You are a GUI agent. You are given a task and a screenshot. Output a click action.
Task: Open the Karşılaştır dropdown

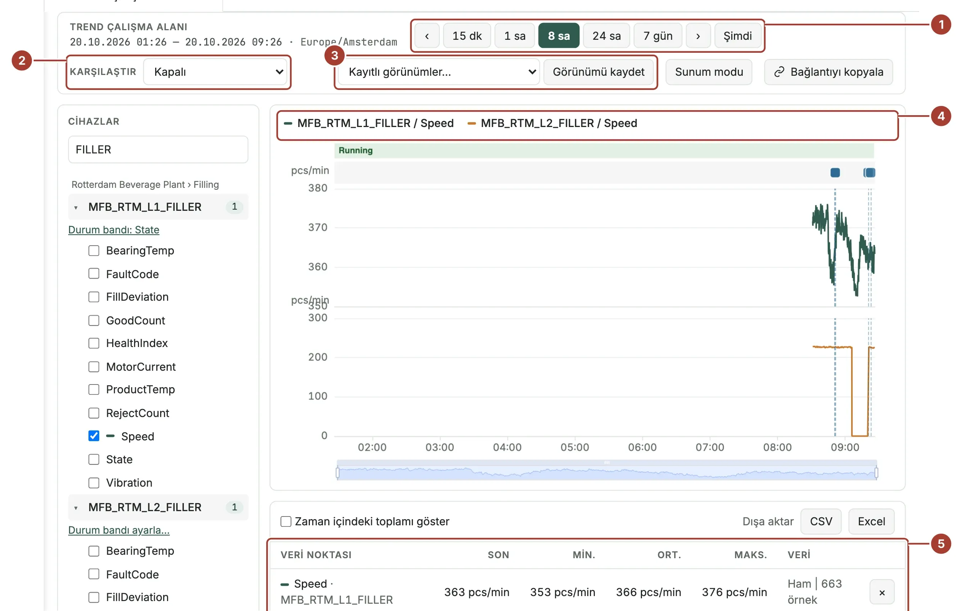point(215,72)
